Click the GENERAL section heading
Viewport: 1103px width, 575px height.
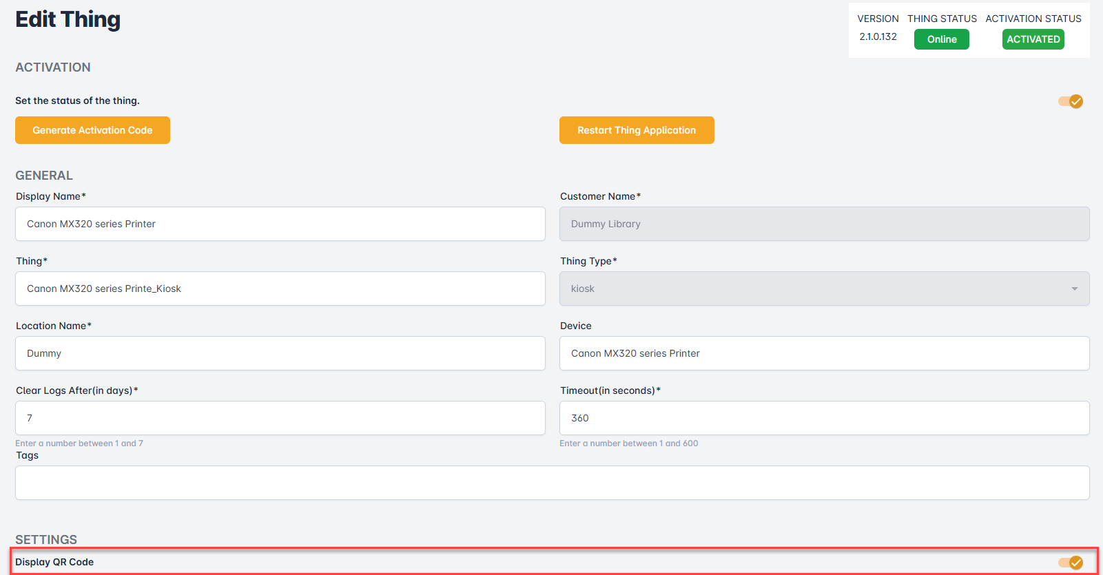click(x=44, y=176)
